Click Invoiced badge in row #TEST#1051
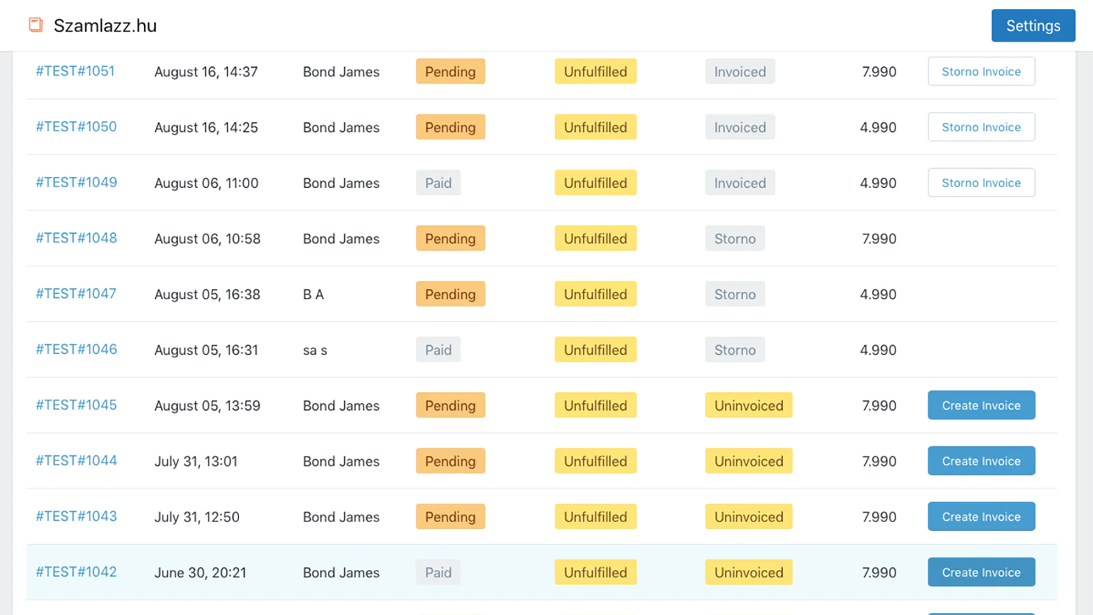The width and height of the screenshot is (1093, 615). [740, 71]
